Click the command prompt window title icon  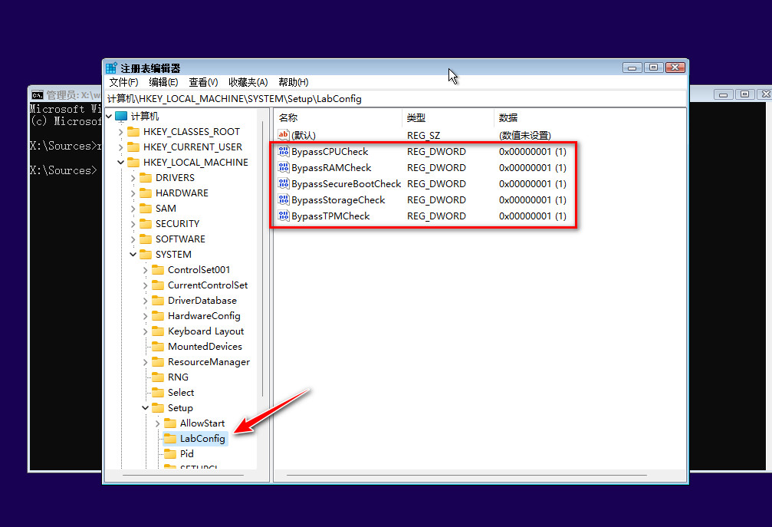coord(38,95)
